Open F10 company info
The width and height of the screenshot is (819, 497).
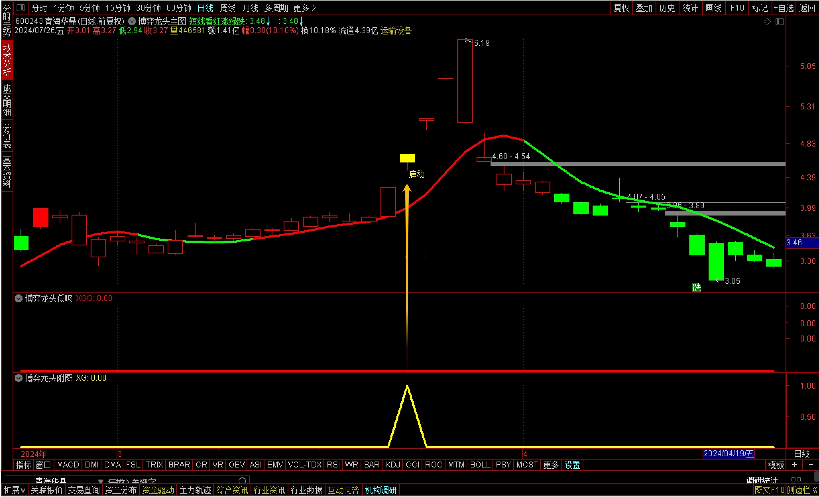pyautogui.click(x=737, y=8)
